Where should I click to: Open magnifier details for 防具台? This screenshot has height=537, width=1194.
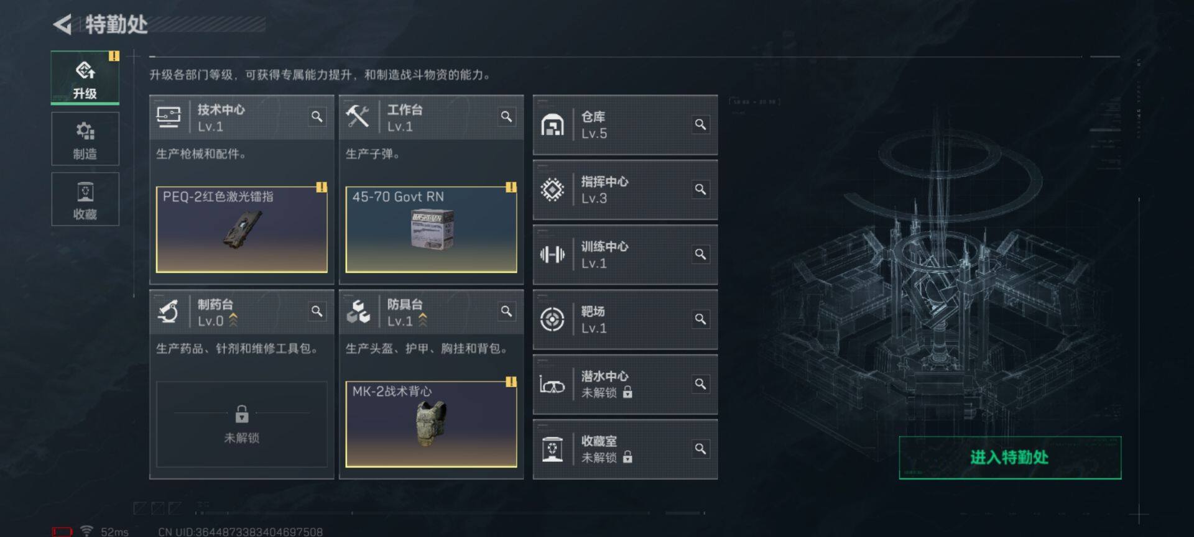[507, 311]
